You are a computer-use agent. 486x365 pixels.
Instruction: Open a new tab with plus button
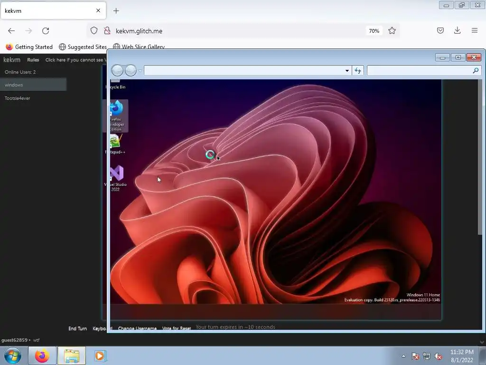point(116,11)
